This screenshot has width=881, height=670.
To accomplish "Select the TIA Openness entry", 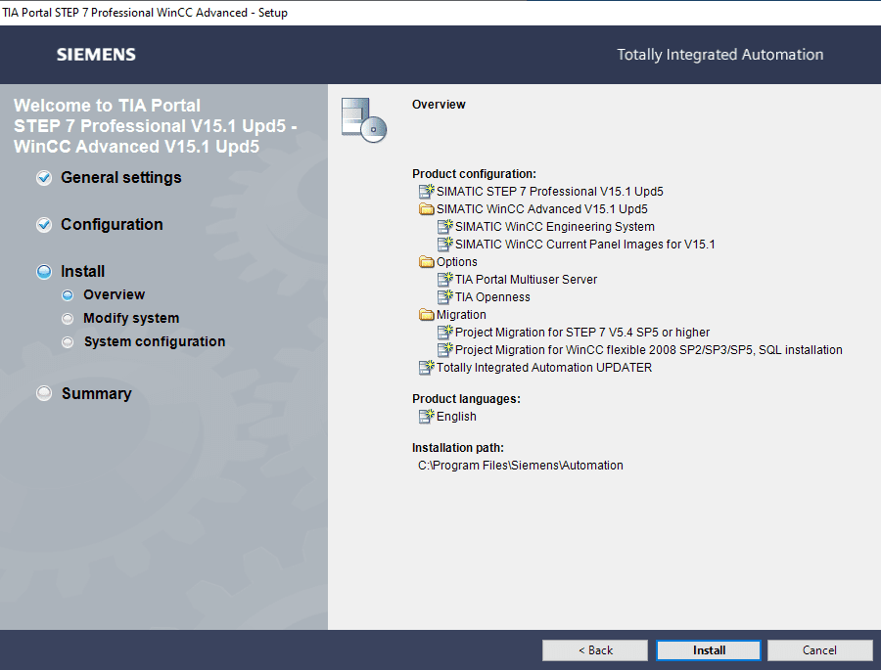I will click(x=492, y=297).
